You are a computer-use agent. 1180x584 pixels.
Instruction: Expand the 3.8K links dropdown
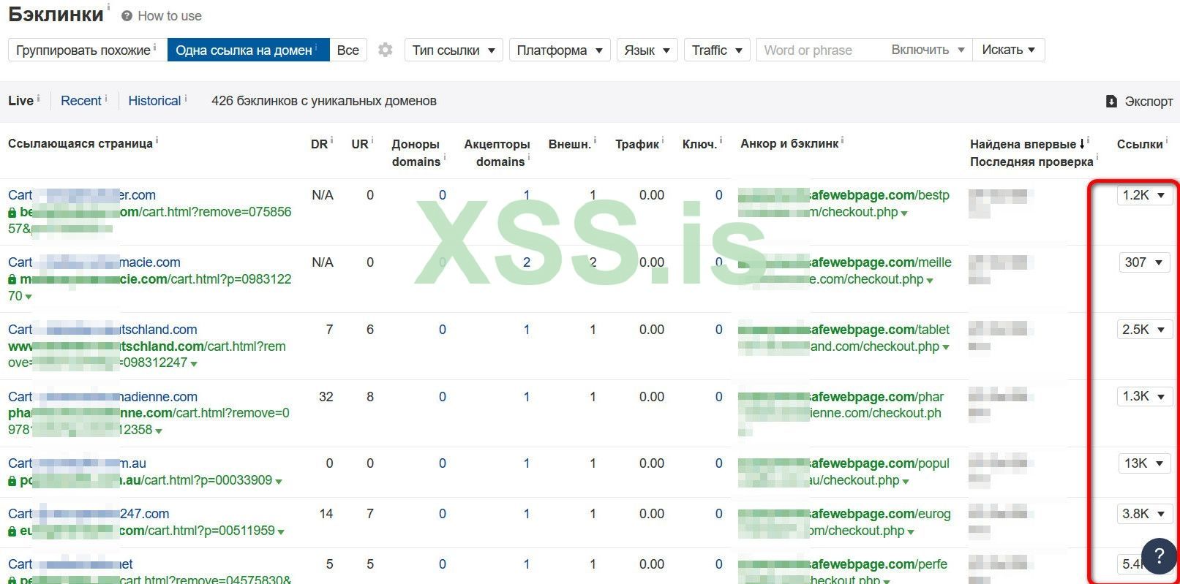tap(1145, 514)
